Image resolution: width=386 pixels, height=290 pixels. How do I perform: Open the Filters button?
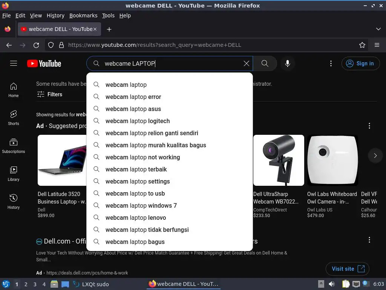coord(49,94)
